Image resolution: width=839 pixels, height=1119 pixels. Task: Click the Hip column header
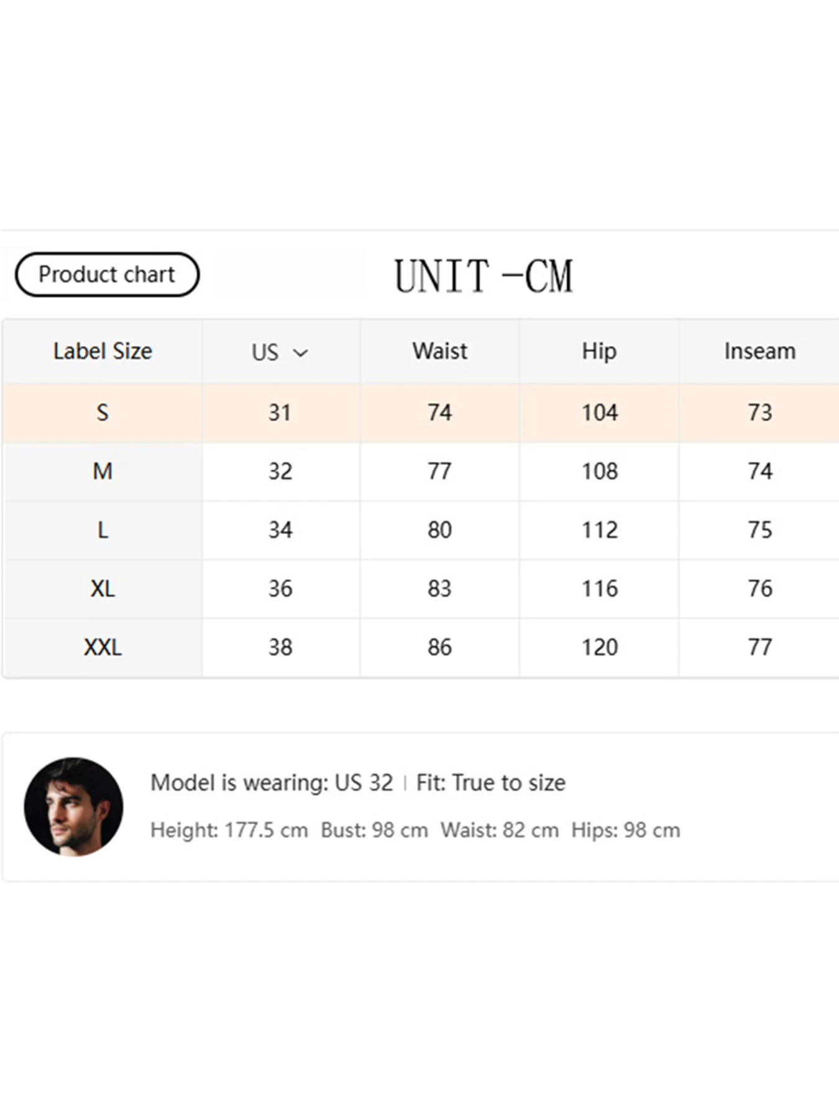click(599, 351)
